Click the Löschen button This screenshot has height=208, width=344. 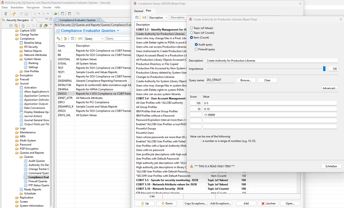coord(268,203)
